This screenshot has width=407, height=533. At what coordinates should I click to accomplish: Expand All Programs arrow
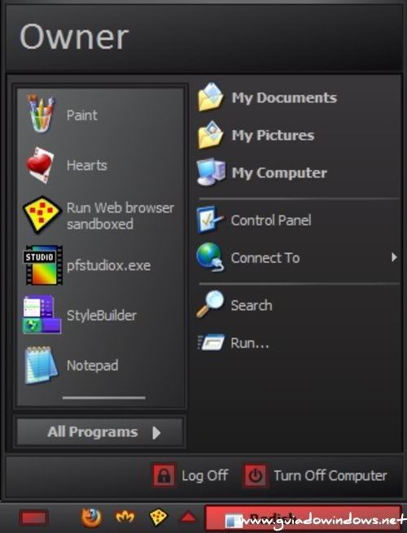tap(156, 433)
